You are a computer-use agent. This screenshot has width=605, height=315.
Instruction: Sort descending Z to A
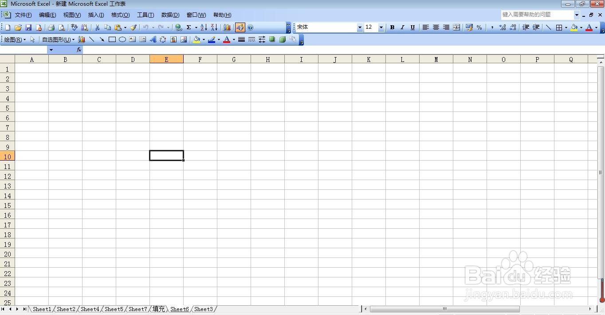(x=214, y=27)
